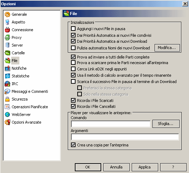This screenshot has height=173, width=189.
Task: Disable Crea una copia per l'anteprima
Action: pyautogui.click(x=73, y=145)
